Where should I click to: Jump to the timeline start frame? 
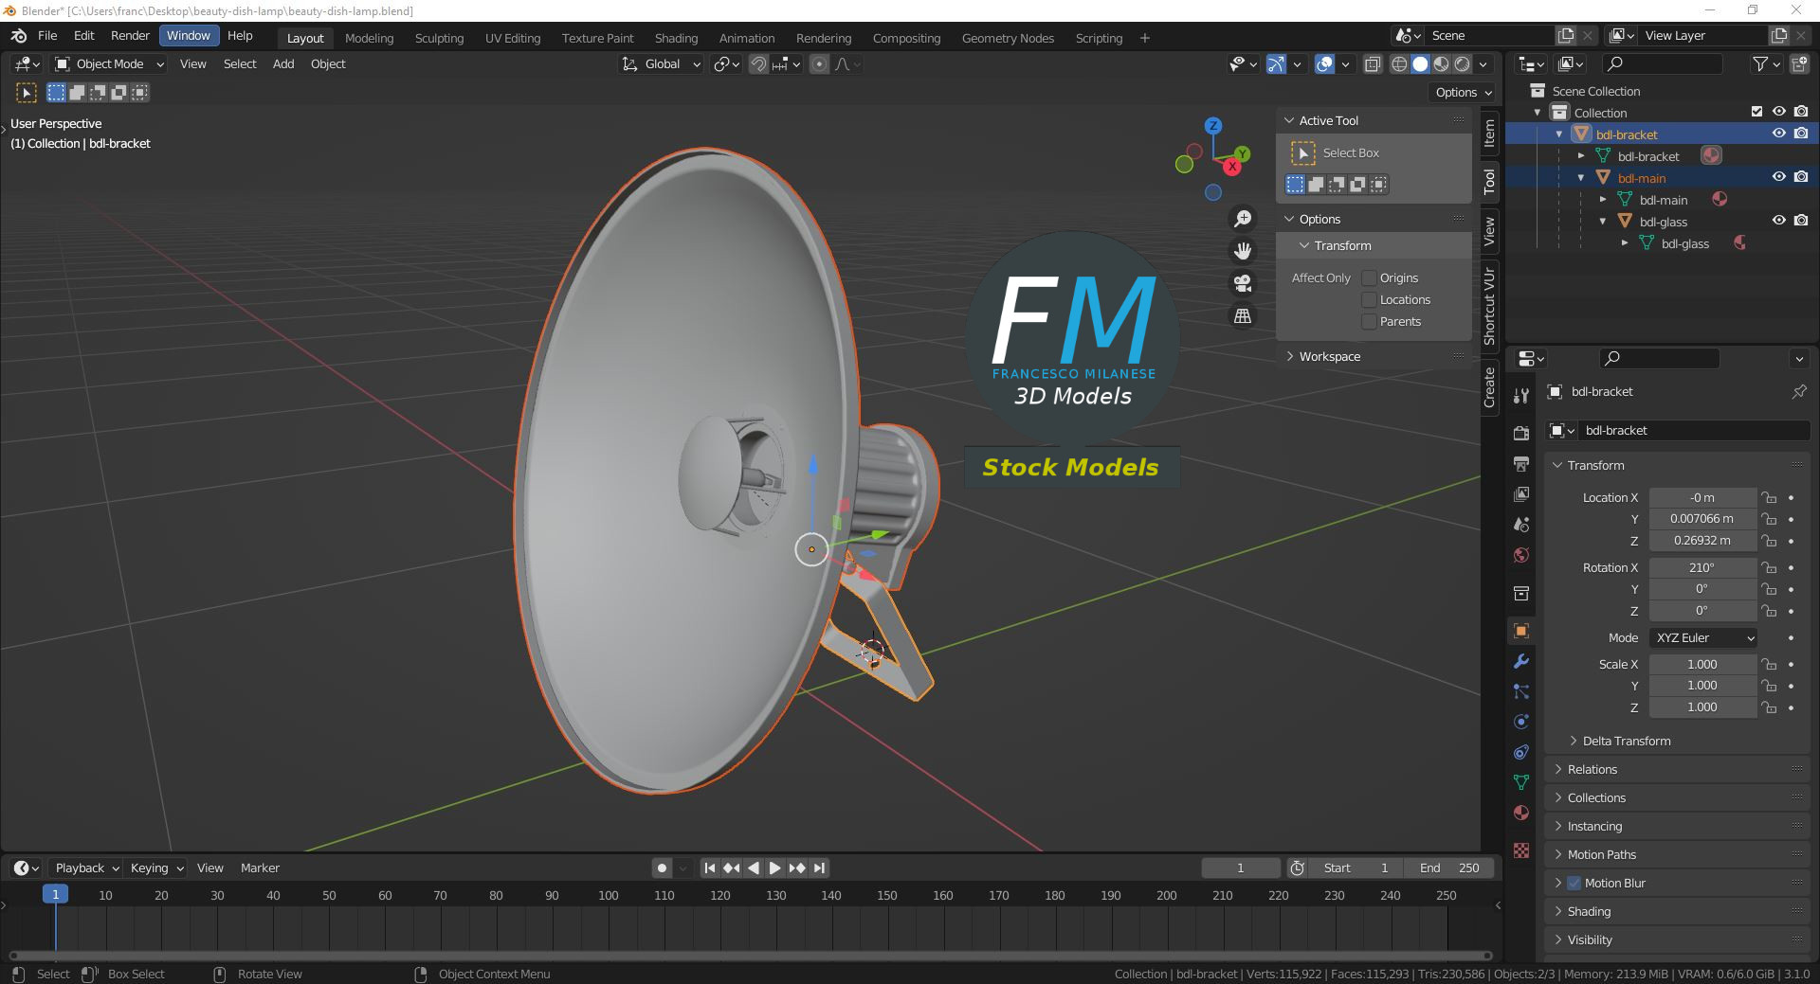point(709,868)
